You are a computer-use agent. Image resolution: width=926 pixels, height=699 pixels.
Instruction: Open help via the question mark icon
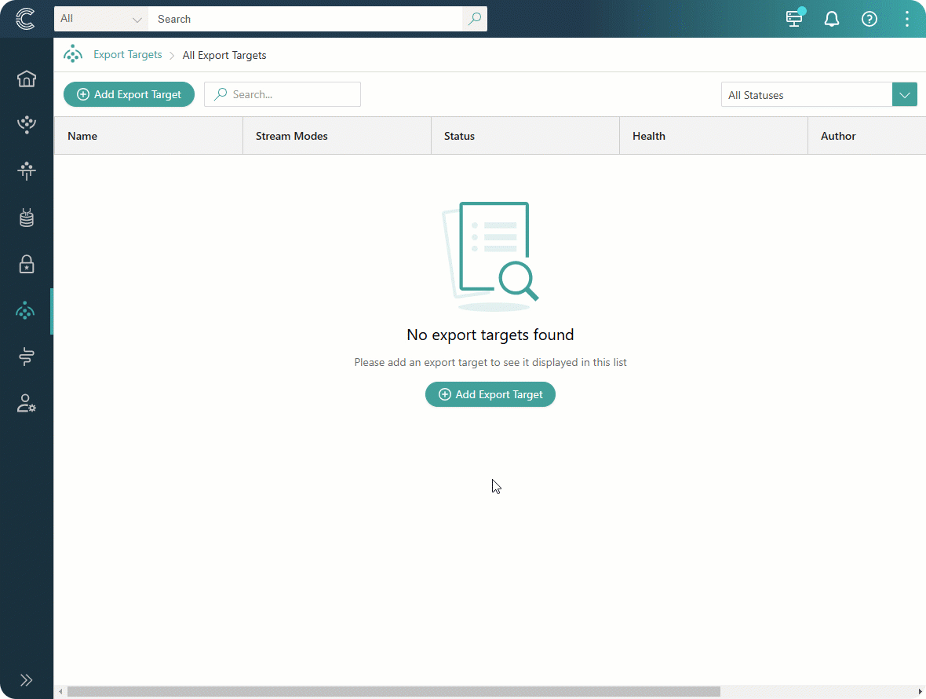869,19
